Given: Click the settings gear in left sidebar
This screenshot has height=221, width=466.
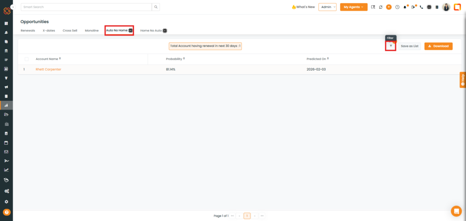Looking at the screenshot, I should click(x=6, y=201).
